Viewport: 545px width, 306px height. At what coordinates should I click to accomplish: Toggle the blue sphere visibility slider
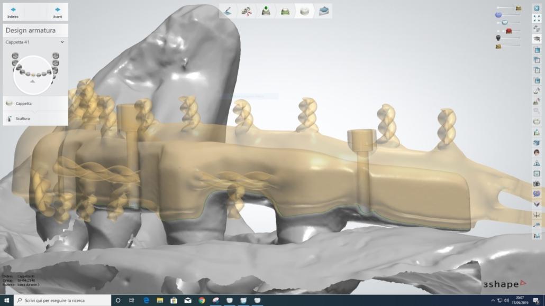[498, 15]
